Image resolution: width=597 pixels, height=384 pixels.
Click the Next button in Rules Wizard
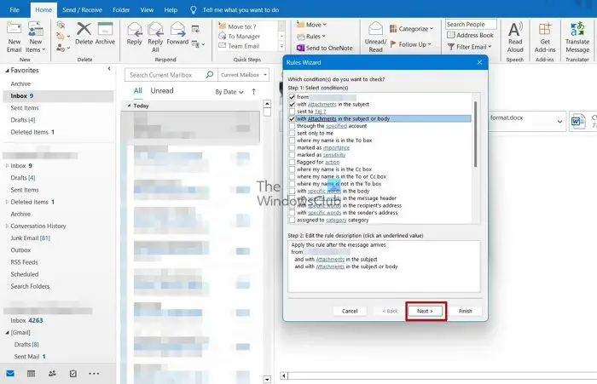pos(425,311)
